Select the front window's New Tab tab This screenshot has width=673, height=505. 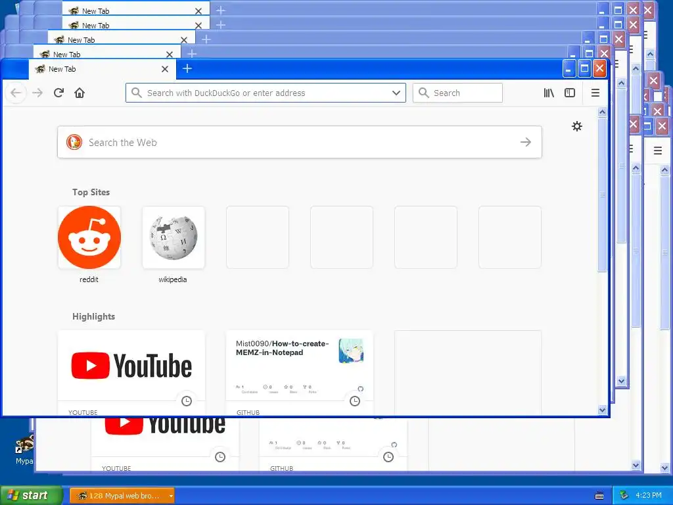tap(103, 69)
